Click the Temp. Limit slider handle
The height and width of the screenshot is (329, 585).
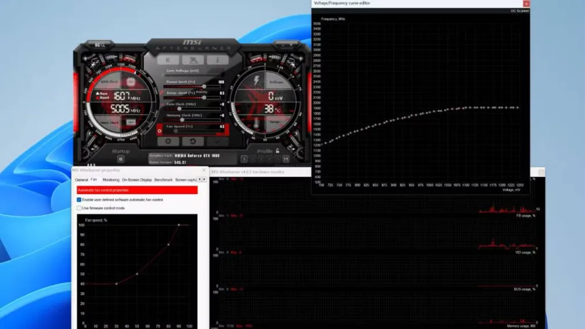coord(204,97)
